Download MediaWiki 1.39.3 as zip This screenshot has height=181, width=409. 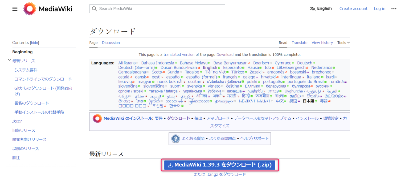click(219, 165)
